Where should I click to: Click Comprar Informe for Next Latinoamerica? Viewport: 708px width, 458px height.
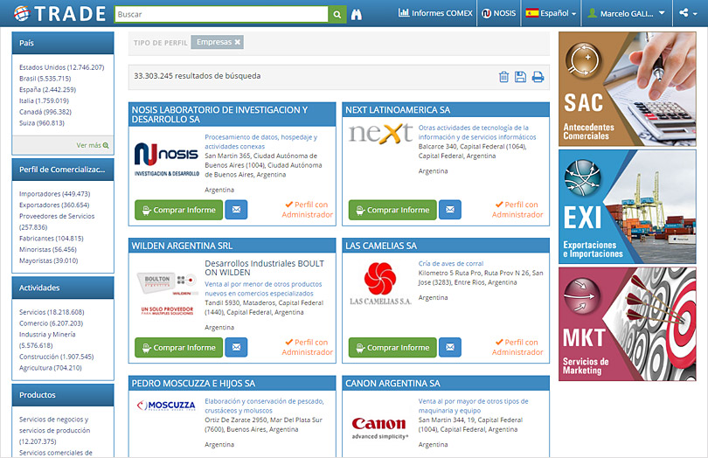tap(392, 210)
